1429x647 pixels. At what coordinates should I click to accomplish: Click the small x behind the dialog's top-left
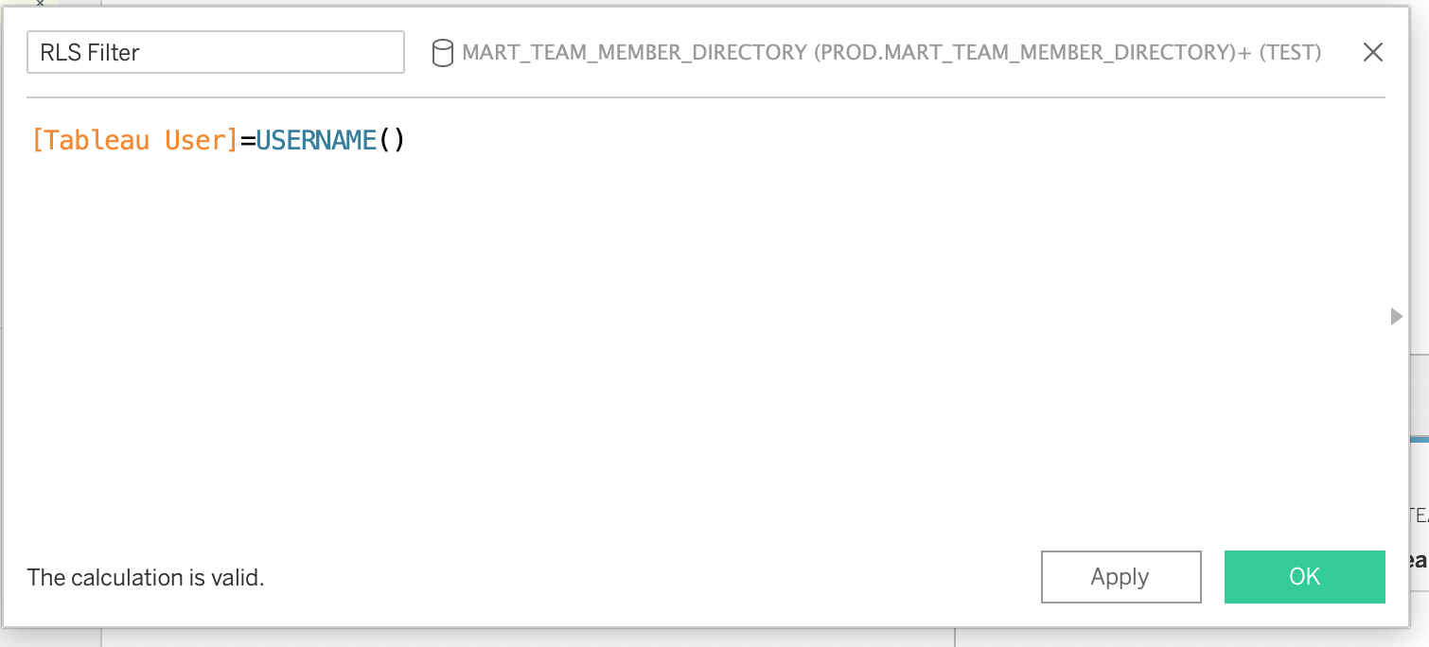(x=40, y=4)
